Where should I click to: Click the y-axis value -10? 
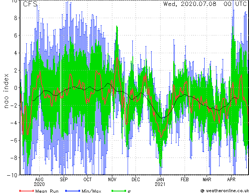point(12,175)
